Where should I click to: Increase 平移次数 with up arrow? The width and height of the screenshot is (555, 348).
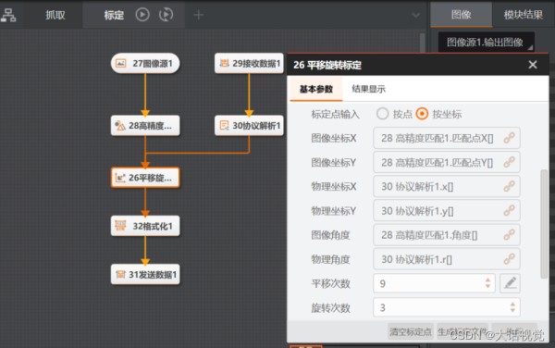[x=487, y=280]
